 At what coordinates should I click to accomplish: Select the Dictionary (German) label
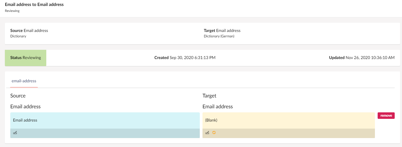coord(219,36)
